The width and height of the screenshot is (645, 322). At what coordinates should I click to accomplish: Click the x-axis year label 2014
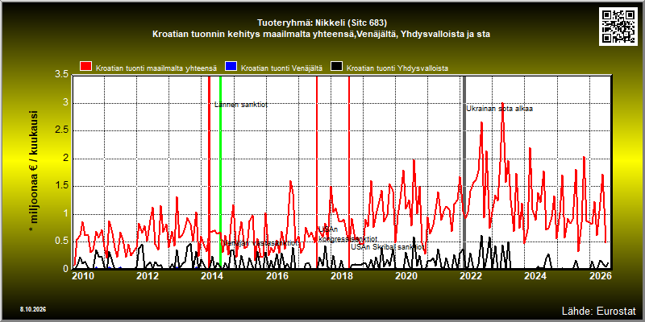coord(211,276)
